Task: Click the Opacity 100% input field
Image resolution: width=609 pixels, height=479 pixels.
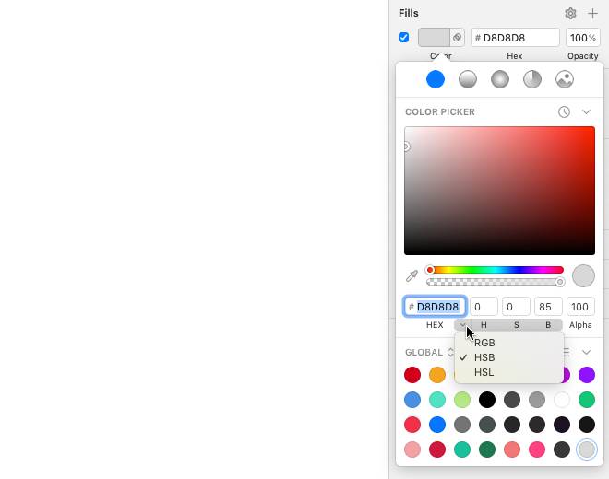Action: pos(581,38)
